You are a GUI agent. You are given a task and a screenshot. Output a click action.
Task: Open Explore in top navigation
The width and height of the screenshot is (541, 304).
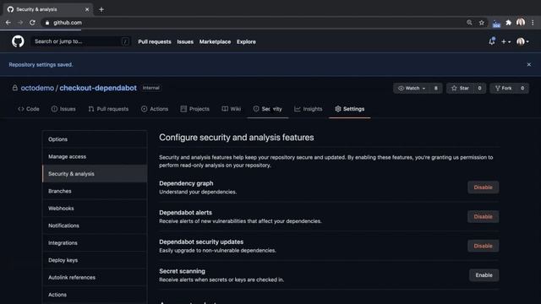click(246, 41)
